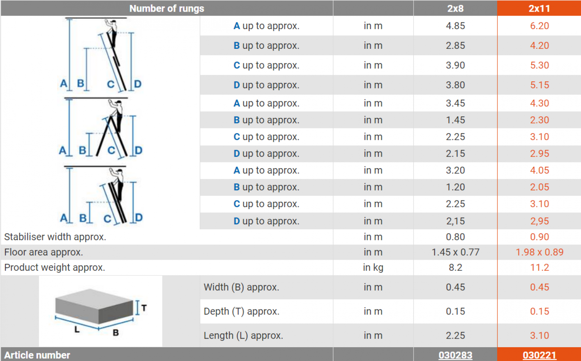Click the A-frame stepladder position diagram
This screenshot has height=361, width=581.
(x=101, y=128)
